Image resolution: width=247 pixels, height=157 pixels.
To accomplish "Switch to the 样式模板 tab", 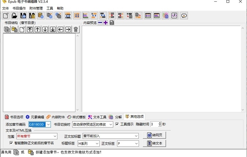I will 77,117.
